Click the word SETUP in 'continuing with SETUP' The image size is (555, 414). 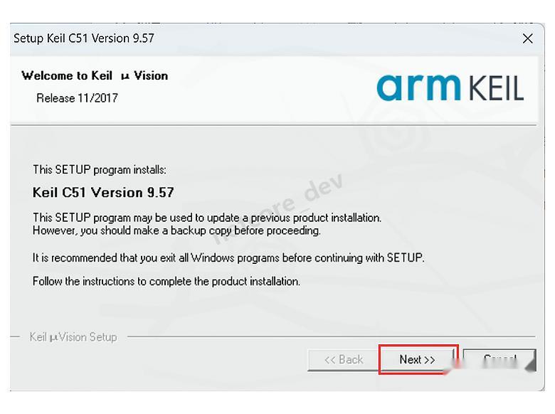405,258
